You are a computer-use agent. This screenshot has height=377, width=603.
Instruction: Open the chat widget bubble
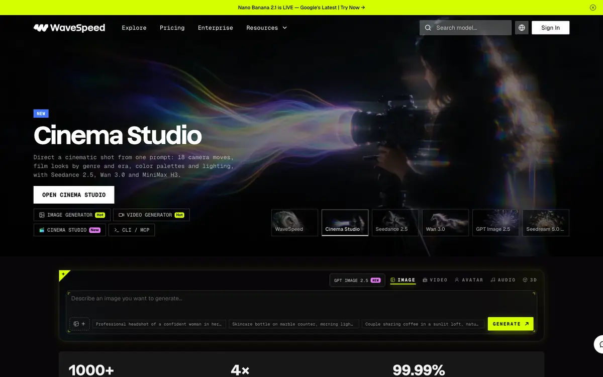click(x=599, y=344)
